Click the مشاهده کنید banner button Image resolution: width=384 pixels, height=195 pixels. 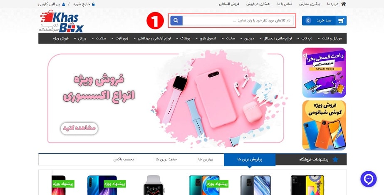point(79,128)
